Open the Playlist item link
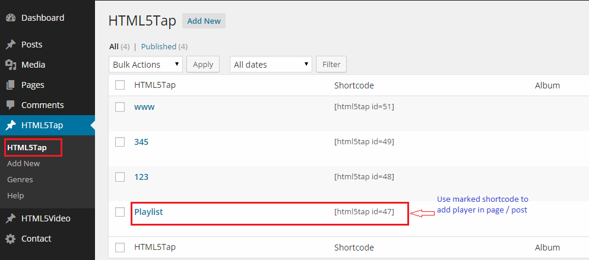 pyautogui.click(x=149, y=212)
